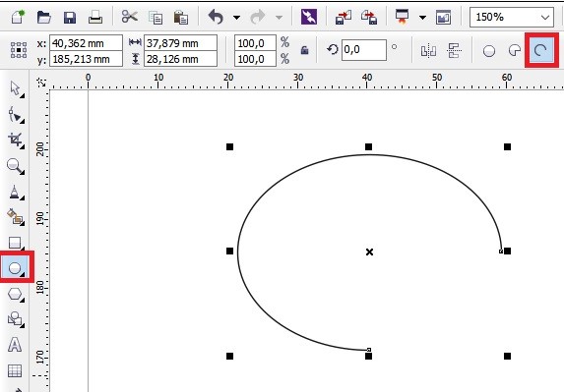Screen dimensions: 564x392
Task: Select the Pick tool
Action: (x=16, y=89)
